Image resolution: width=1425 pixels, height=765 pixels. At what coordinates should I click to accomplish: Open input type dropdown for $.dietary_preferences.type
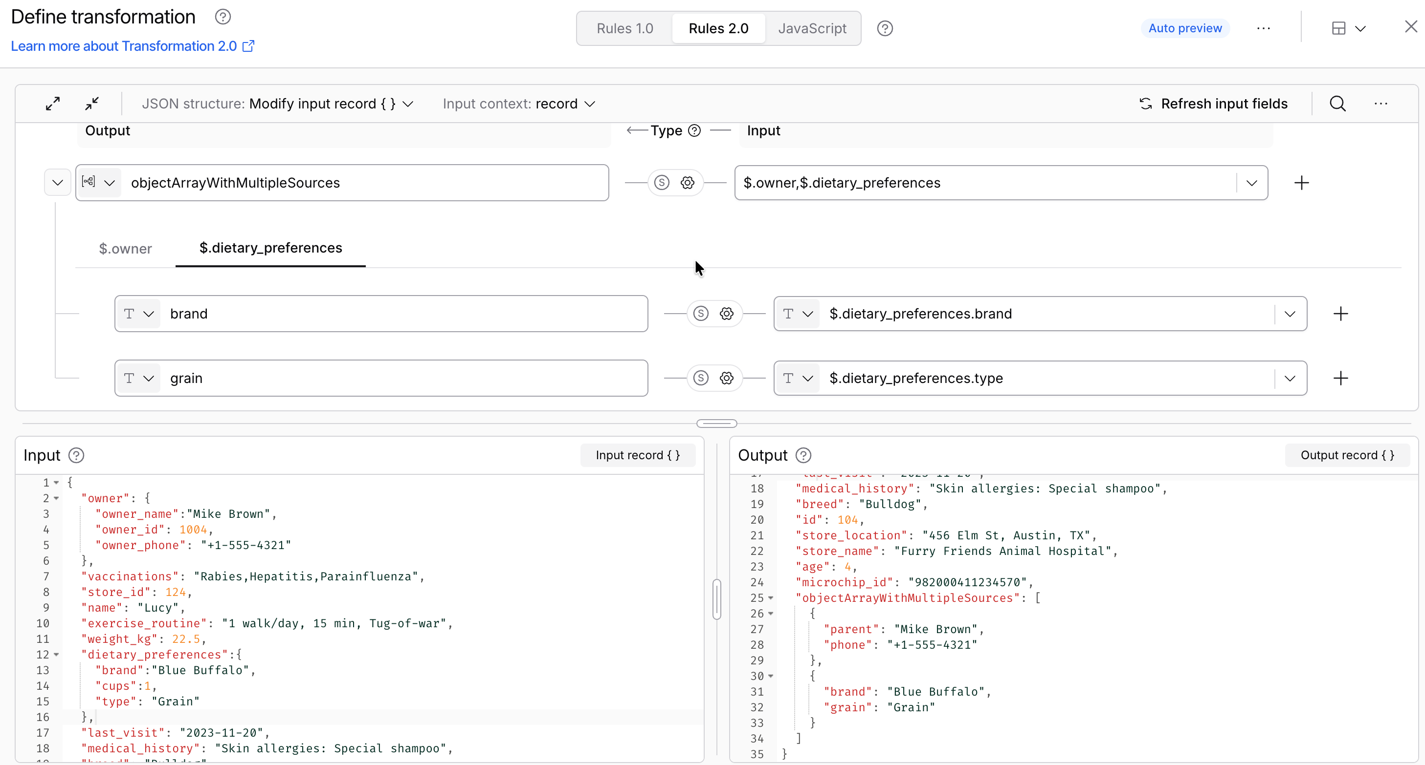pos(798,378)
